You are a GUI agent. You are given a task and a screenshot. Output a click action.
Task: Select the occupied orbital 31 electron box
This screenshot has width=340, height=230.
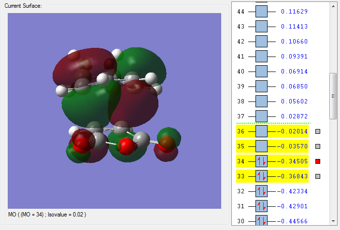[261, 206]
